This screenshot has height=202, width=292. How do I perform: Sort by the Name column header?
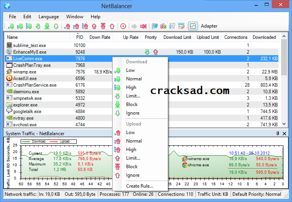point(37,37)
